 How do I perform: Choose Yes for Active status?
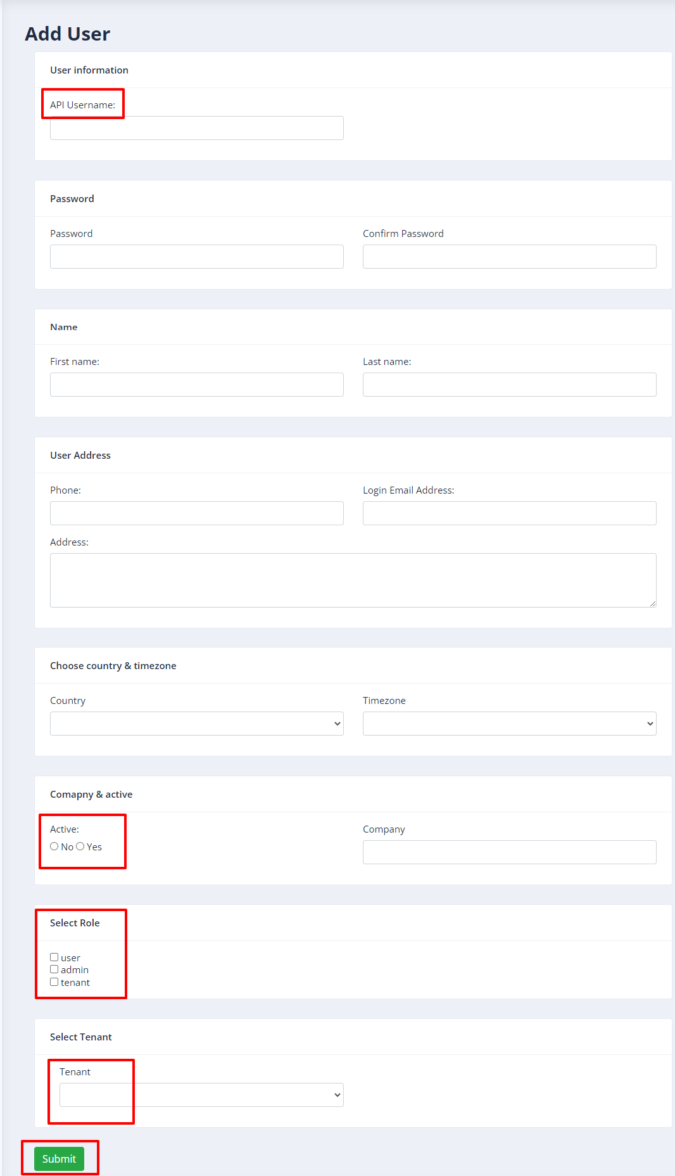pyautogui.click(x=80, y=847)
